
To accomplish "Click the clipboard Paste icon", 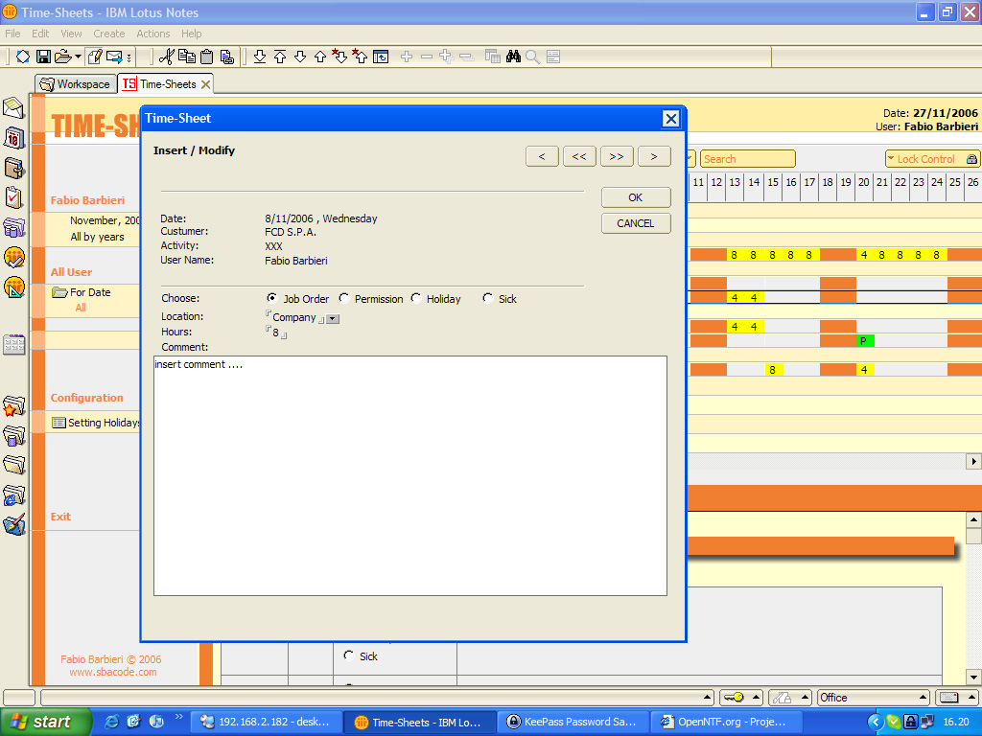I will (x=207, y=57).
